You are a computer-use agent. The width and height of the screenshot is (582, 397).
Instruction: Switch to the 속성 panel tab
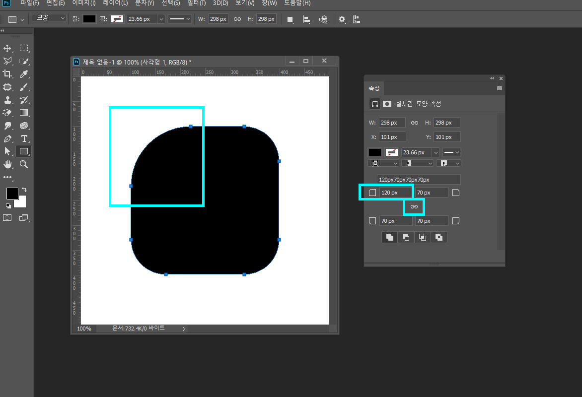click(x=374, y=88)
